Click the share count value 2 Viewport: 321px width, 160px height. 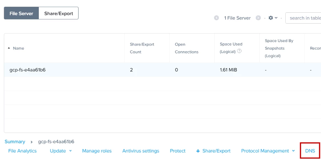point(131,70)
